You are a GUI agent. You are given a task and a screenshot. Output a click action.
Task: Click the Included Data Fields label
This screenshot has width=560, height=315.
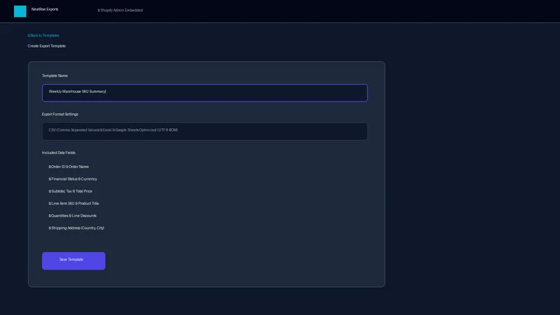coord(59,153)
